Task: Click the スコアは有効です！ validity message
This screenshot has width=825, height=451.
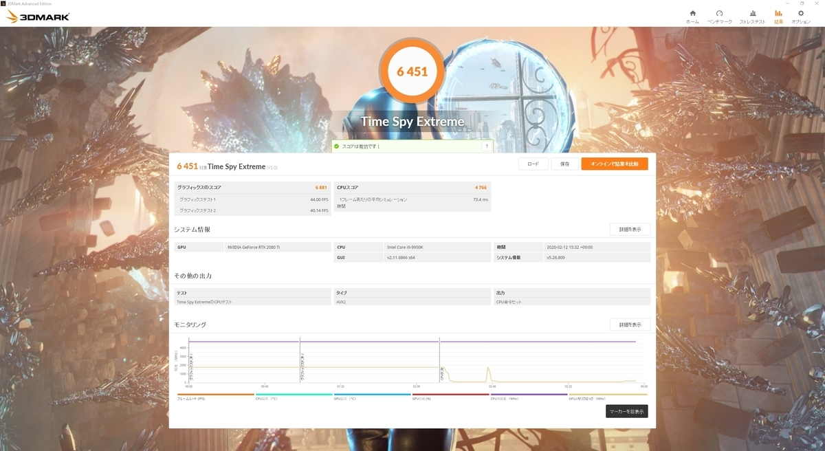Action: (361, 146)
